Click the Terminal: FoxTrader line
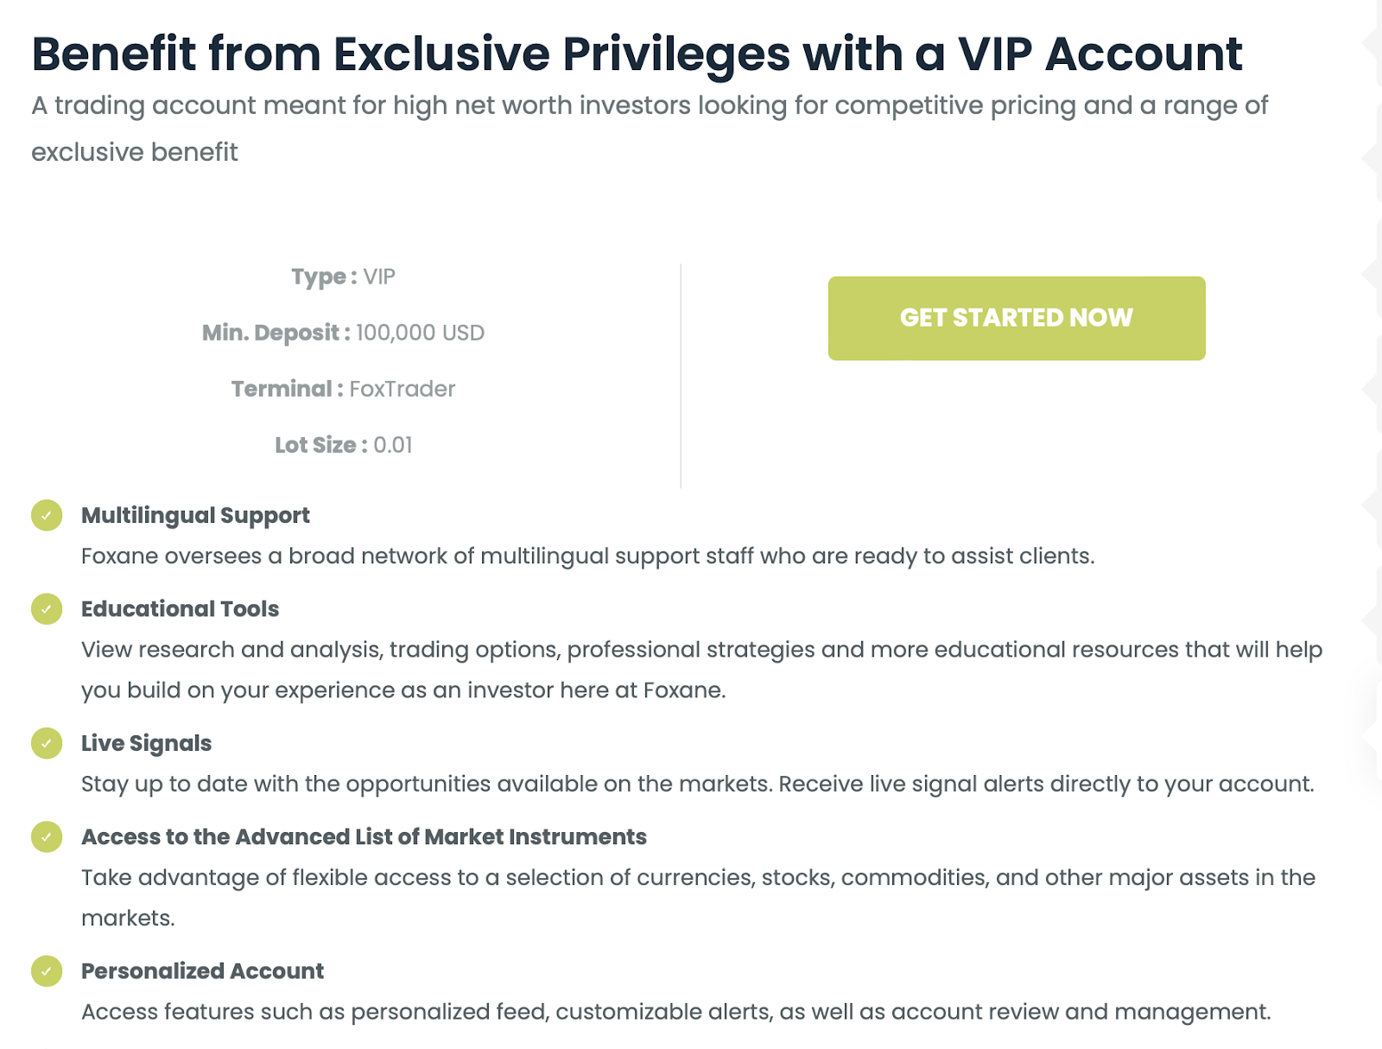Screen dimensions: 1382x1049 click(x=343, y=389)
